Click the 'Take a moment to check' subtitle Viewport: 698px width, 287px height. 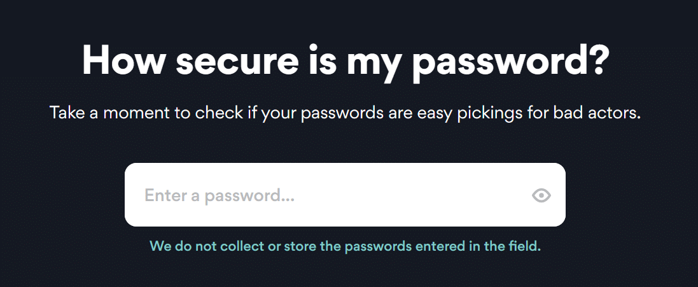(345, 113)
